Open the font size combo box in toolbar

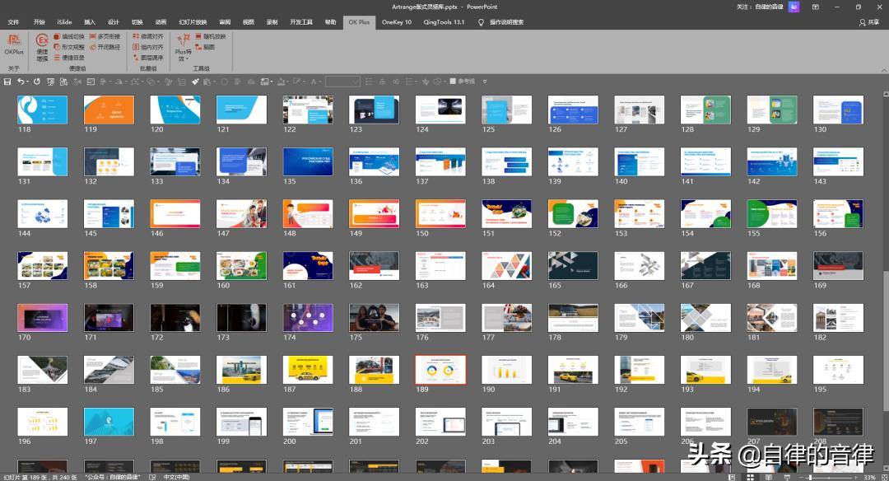(x=342, y=82)
